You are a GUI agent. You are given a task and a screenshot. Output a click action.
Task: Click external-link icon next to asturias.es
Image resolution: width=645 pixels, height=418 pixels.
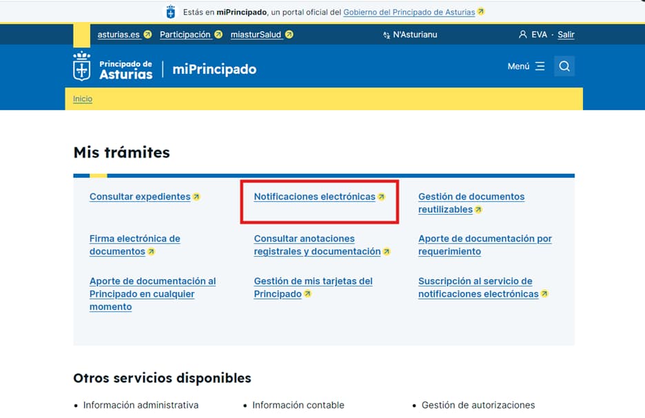click(x=147, y=34)
